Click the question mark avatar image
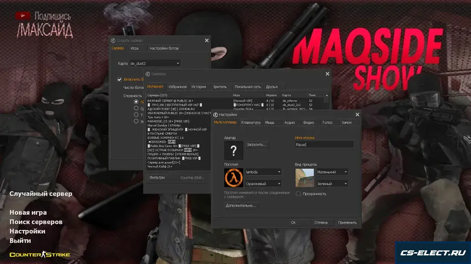Viewport: 471px width, 264px height. coord(233,150)
